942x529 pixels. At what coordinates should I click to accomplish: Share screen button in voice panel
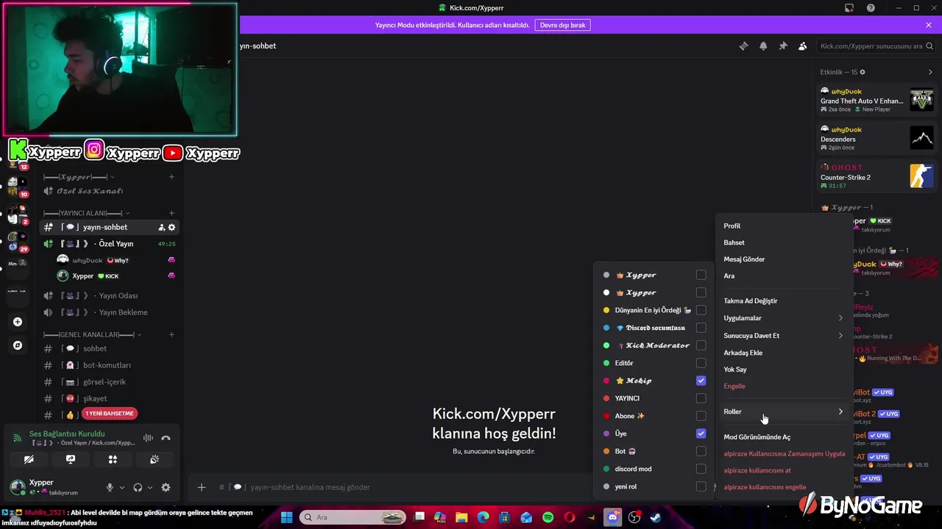[71, 459]
